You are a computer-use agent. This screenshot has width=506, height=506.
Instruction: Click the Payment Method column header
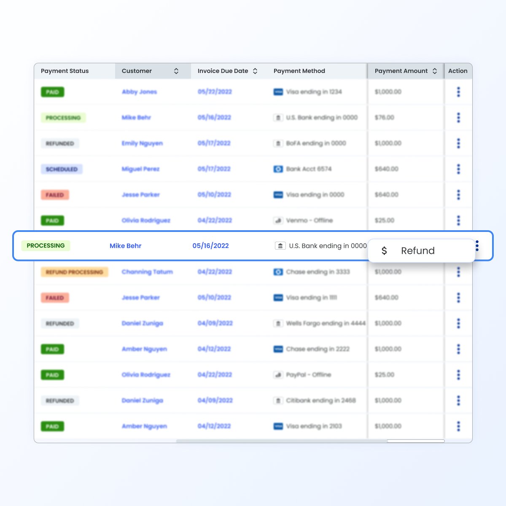click(x=299, y=71)
